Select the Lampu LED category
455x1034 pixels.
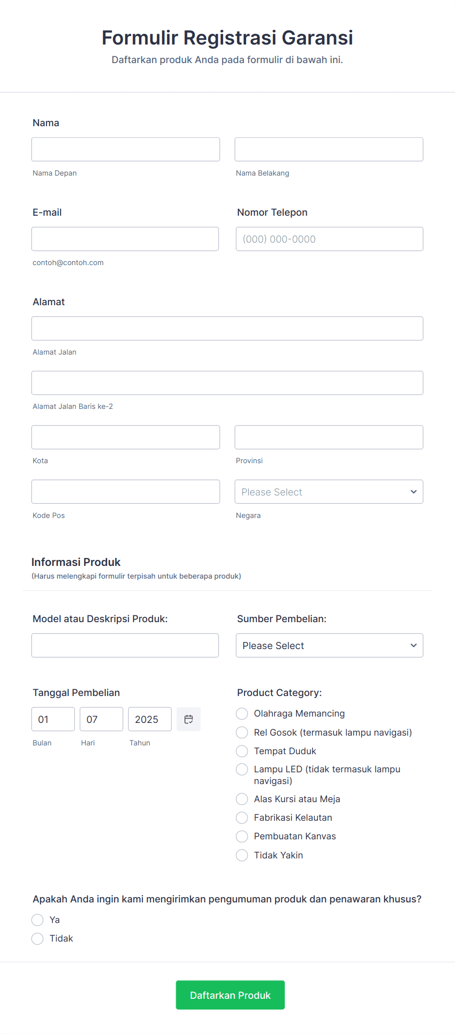[x=242, y=769]
